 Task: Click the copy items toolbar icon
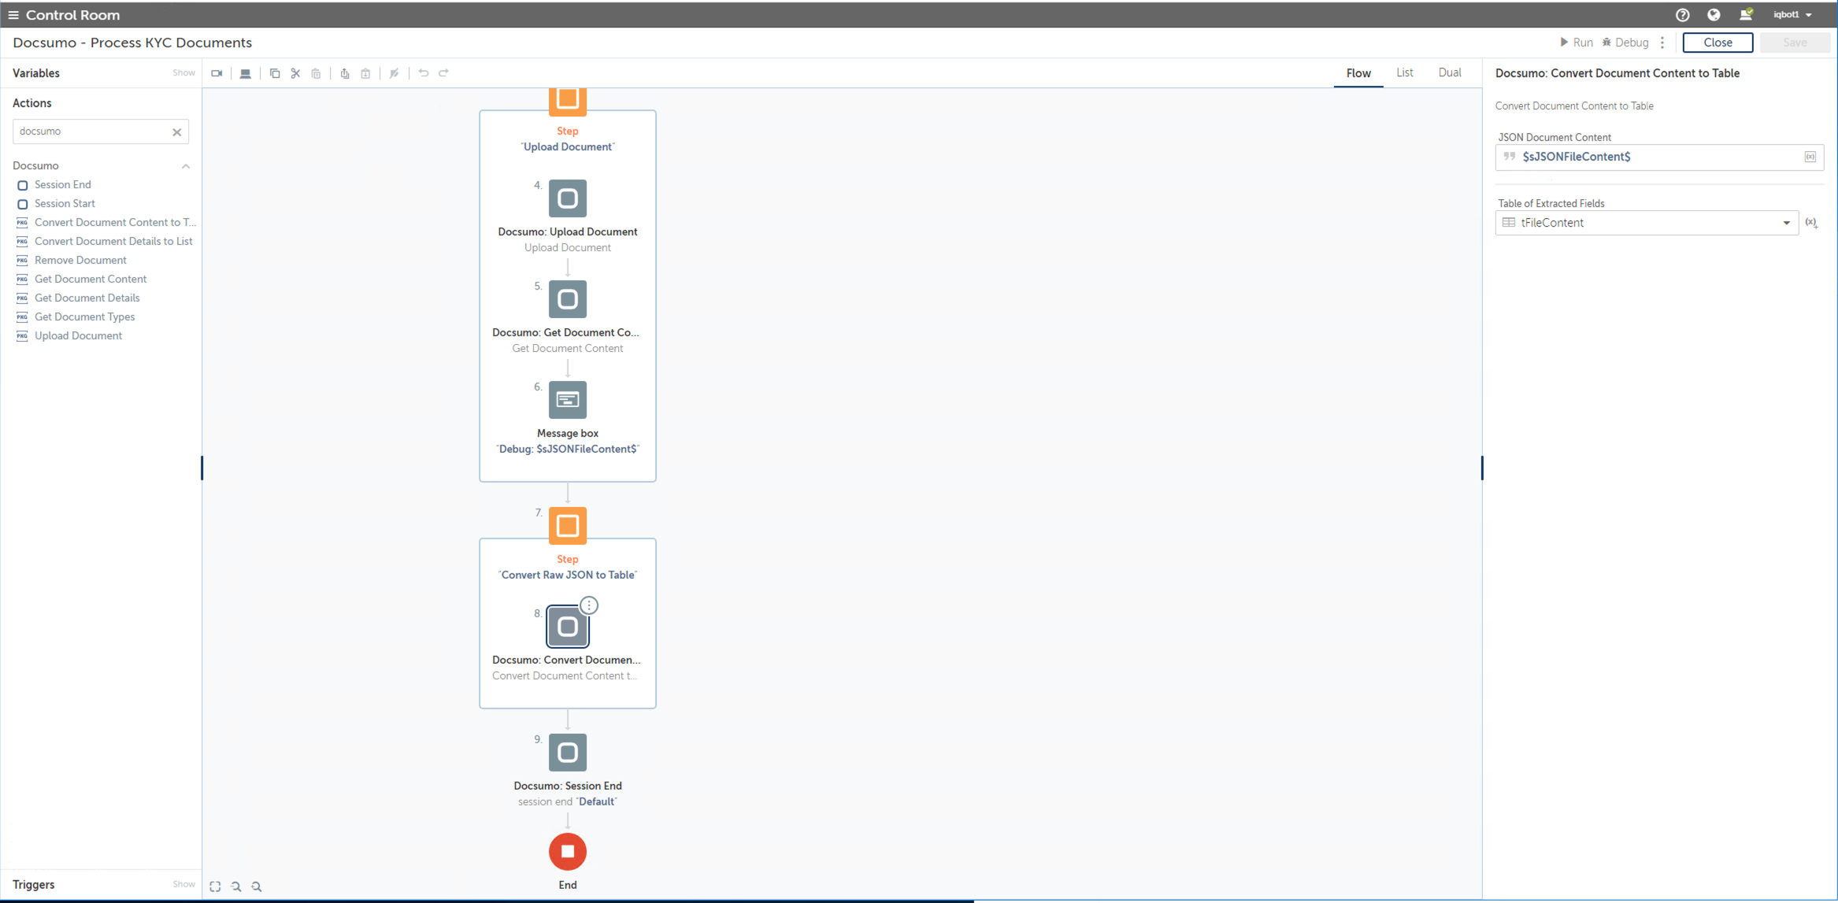pyautogui.click(x=275, y=73)
